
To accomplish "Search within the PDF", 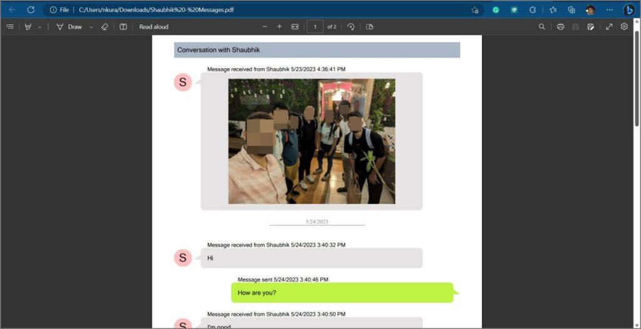I will pyautogui.click(x=541, y=26).
